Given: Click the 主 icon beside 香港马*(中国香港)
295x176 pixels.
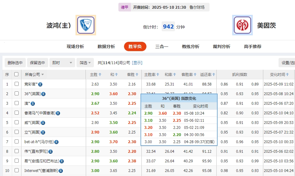Looking at the screenshot, I should tap(58, 113).
